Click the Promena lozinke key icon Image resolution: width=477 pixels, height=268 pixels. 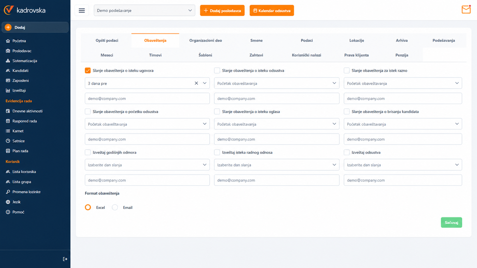[x=8, y=192]
